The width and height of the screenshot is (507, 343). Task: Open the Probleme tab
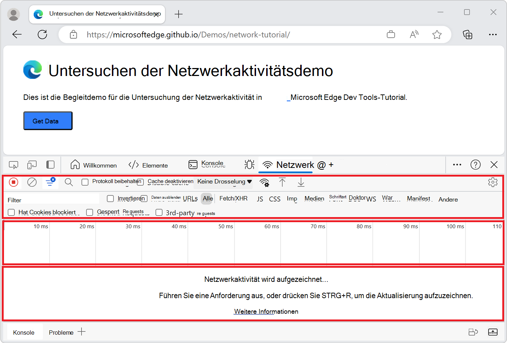(60, 332)
